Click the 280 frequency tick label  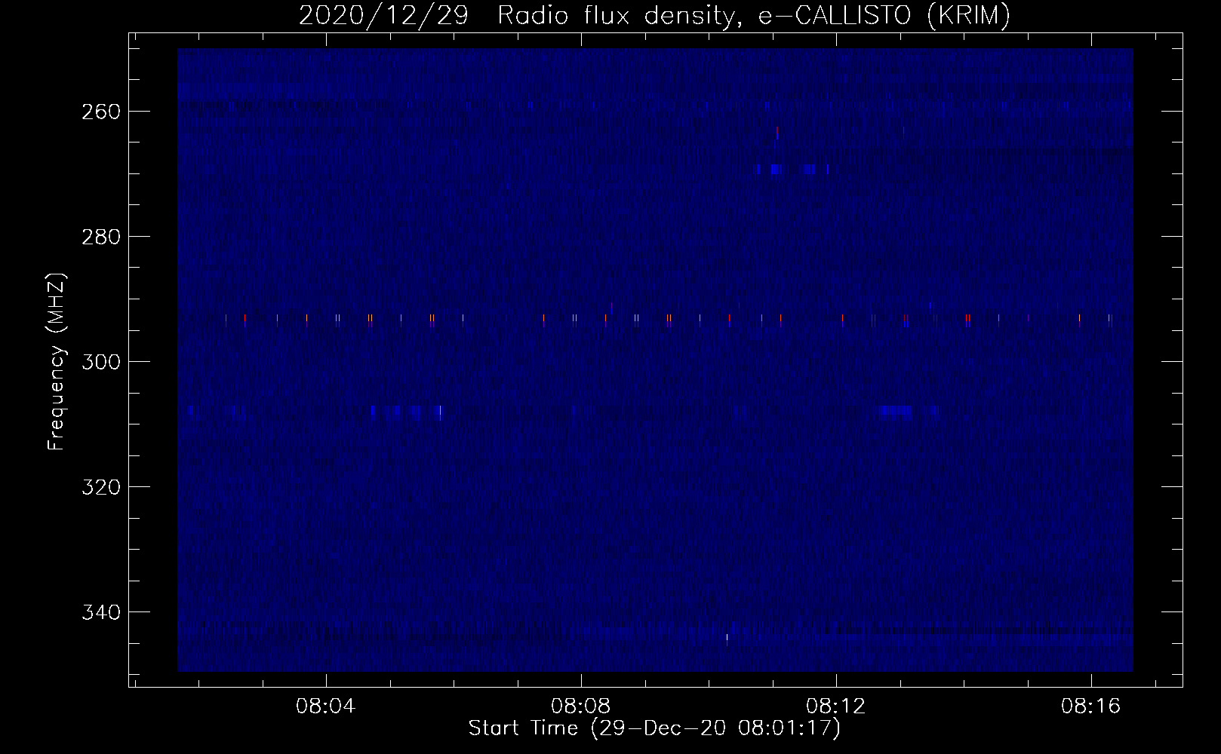point(100,236)
